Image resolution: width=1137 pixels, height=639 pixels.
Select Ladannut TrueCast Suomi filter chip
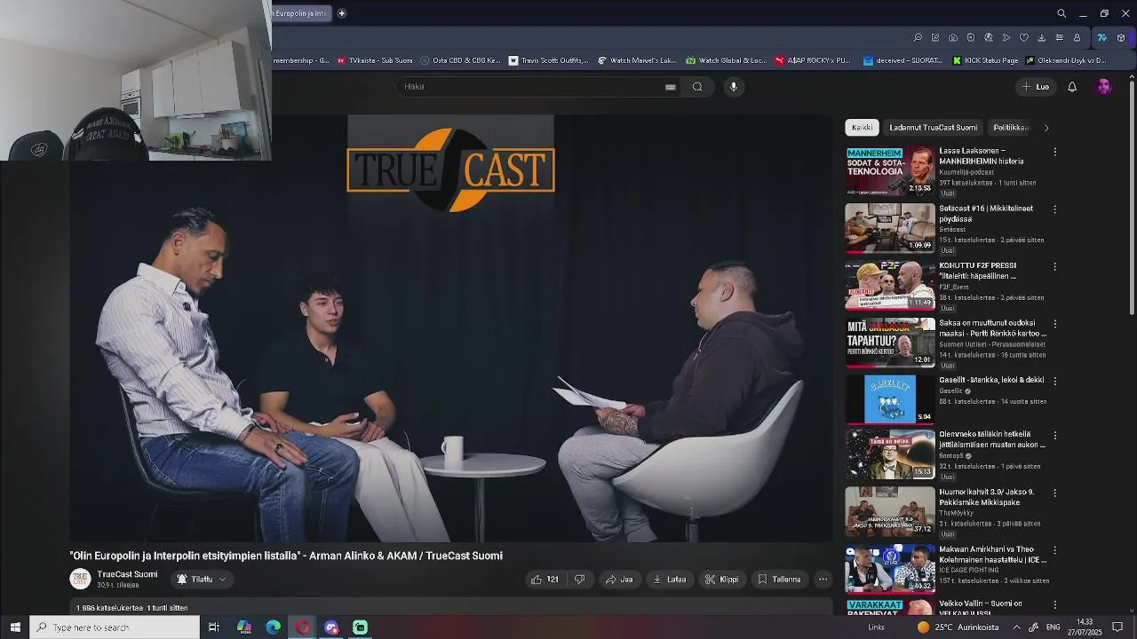[x=934, y=128]
